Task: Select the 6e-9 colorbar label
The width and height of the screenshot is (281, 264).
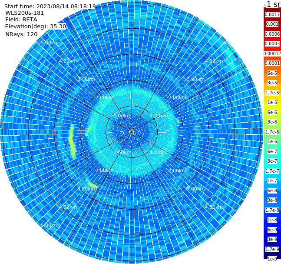Action: [x=272, y=230]
